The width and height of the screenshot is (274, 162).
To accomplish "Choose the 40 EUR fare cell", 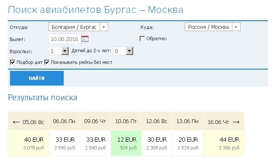I will point(28,143).
